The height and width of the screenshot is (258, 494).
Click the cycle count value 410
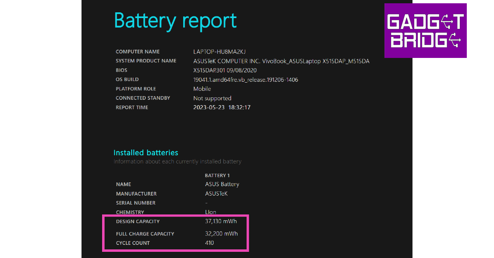[210, 243]
